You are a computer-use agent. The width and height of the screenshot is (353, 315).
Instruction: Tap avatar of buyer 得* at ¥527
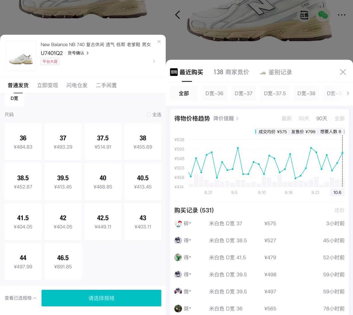click(178, 241)
